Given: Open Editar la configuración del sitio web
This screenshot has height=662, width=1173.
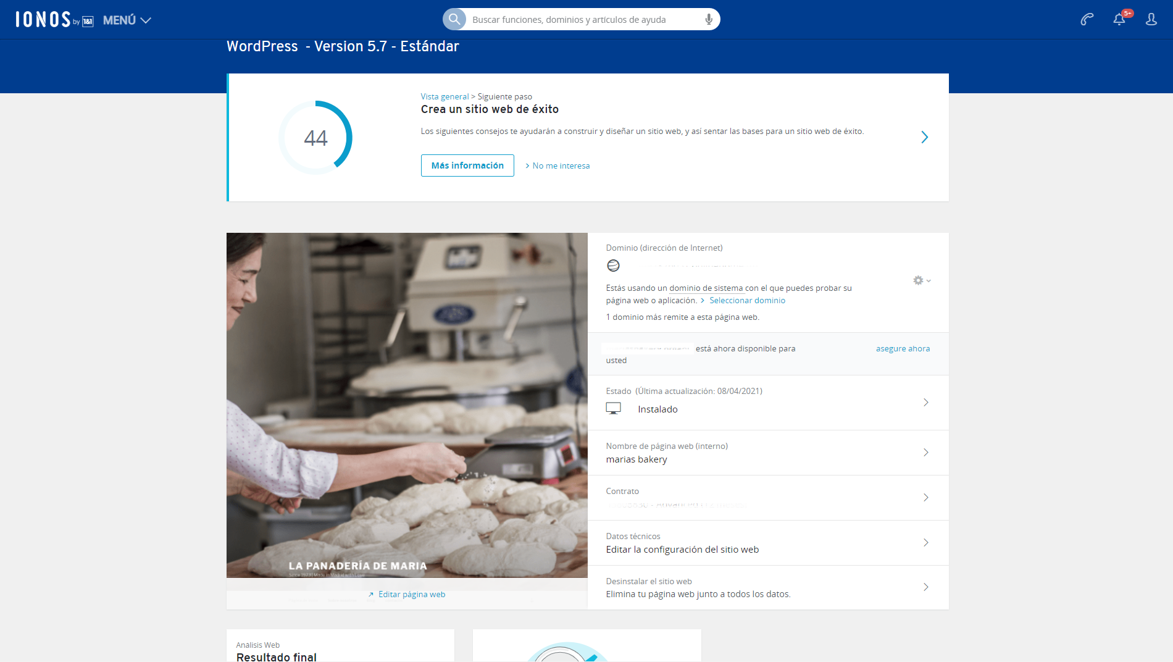Looking at the screenshot, I should coord(682,550).
